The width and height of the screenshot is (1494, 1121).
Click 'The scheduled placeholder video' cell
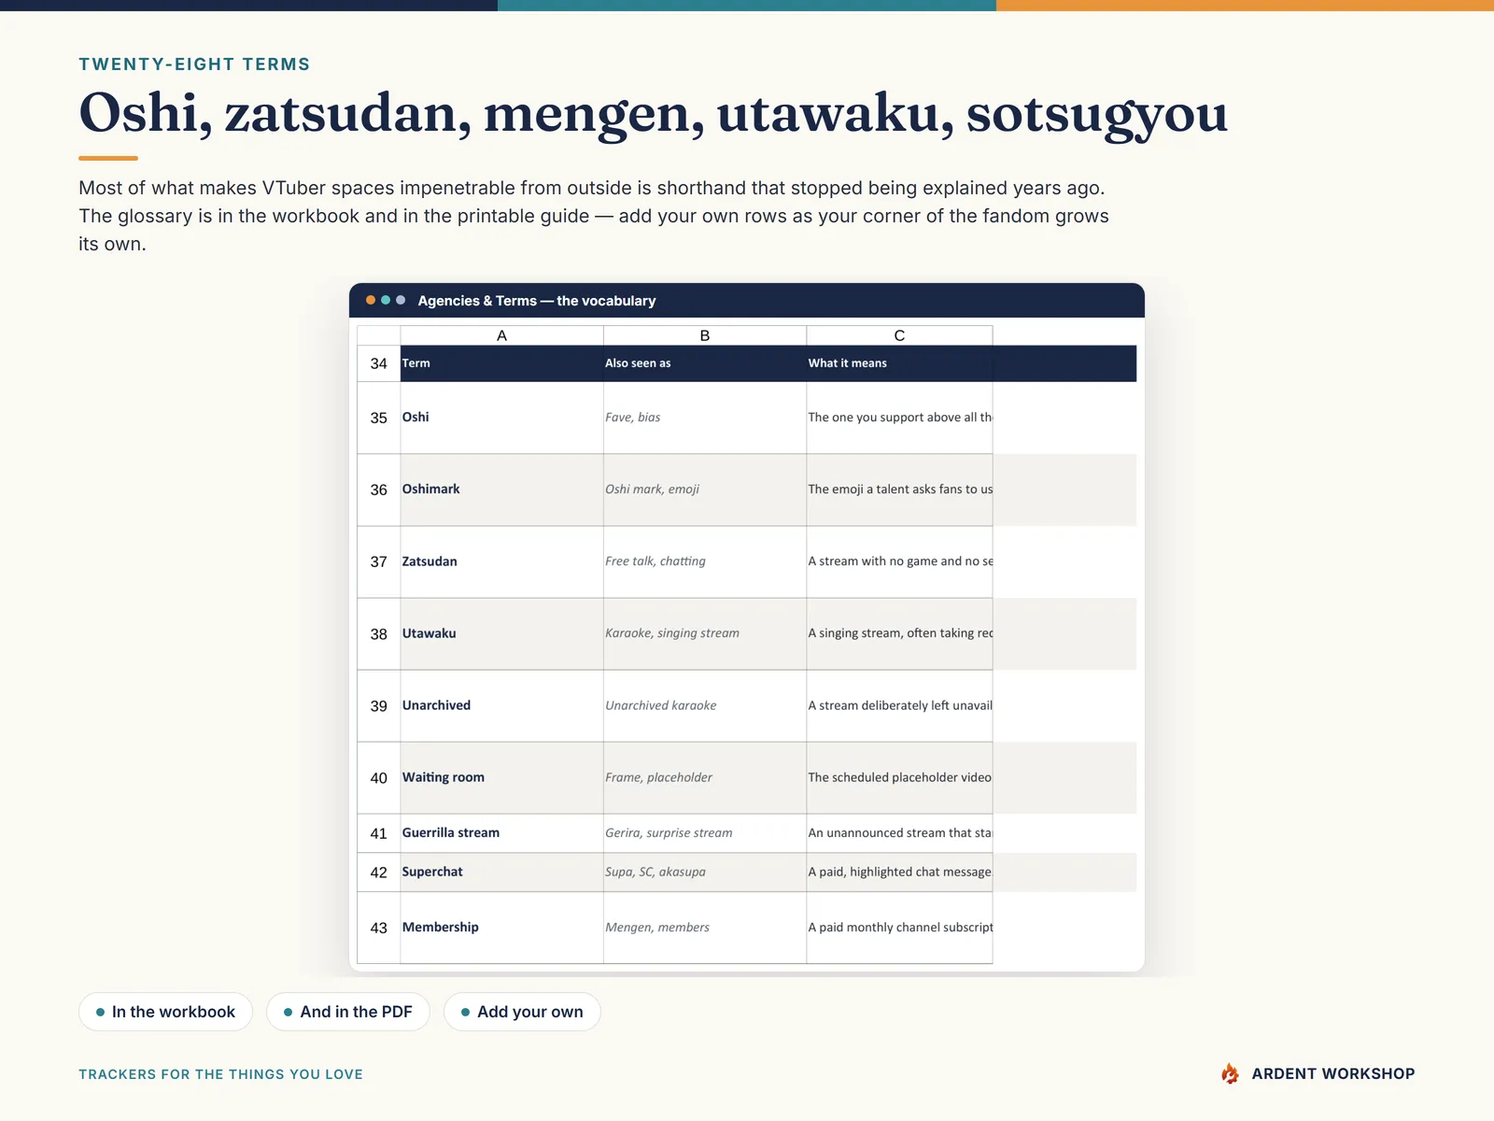pos(899,777)
